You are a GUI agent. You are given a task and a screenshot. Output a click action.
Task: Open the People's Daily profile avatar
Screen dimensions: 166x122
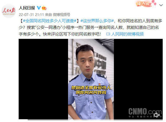pyautogui.click(x=9, y=11)
